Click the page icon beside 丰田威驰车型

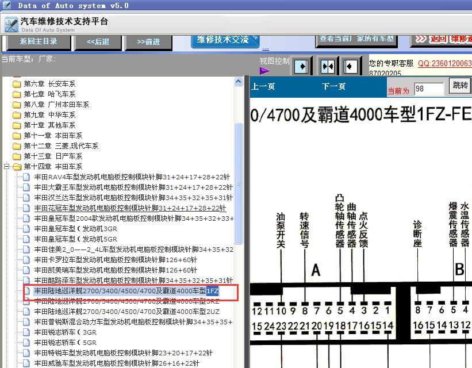(27, 363)
